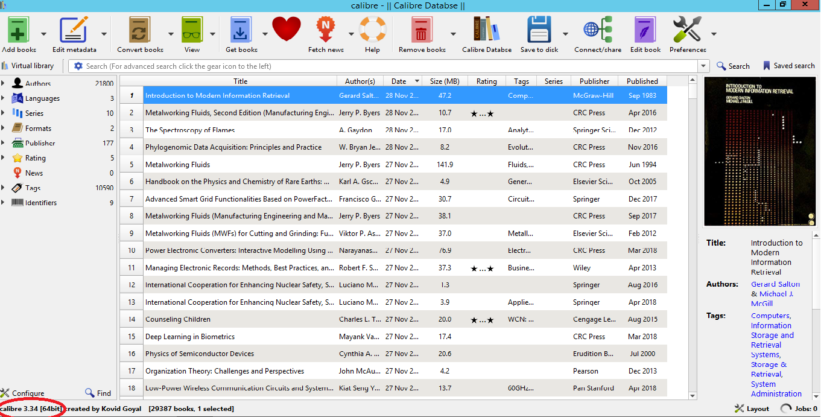Select row 'Deep Learning in Biometrics'
Viewport: 824px width, 417px height.
pos(393,337)
